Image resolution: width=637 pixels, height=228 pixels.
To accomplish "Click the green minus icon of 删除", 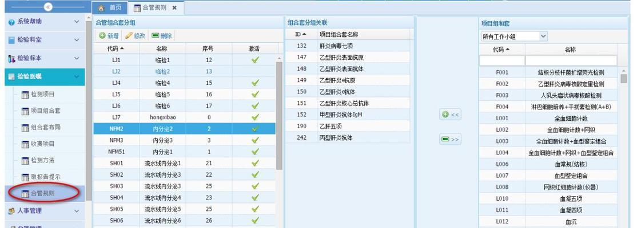I will click(155, 36).
